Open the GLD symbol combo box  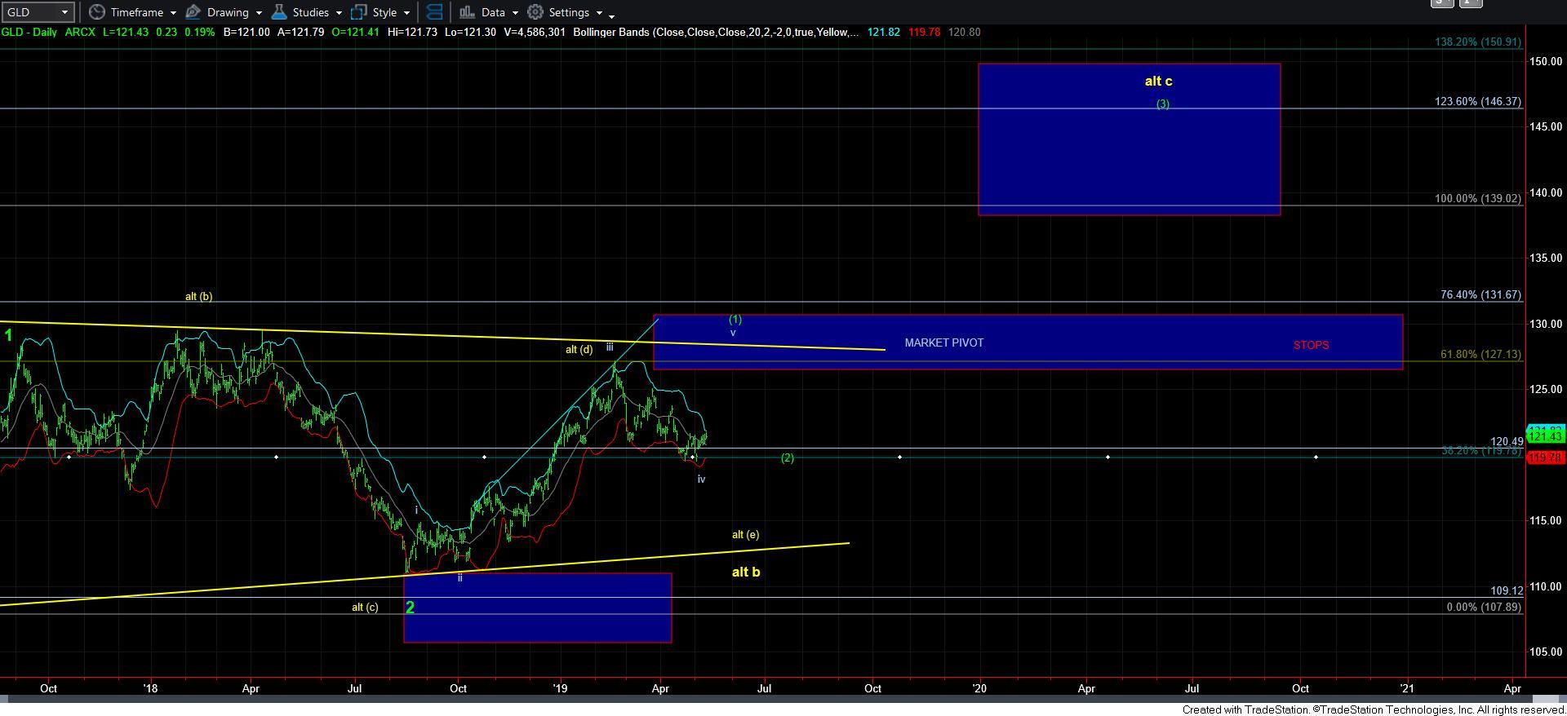click(x=37, y=12)
